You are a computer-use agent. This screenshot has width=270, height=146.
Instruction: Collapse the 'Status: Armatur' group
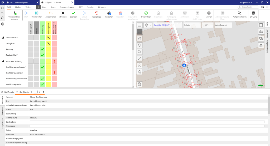tap(3, 38)
